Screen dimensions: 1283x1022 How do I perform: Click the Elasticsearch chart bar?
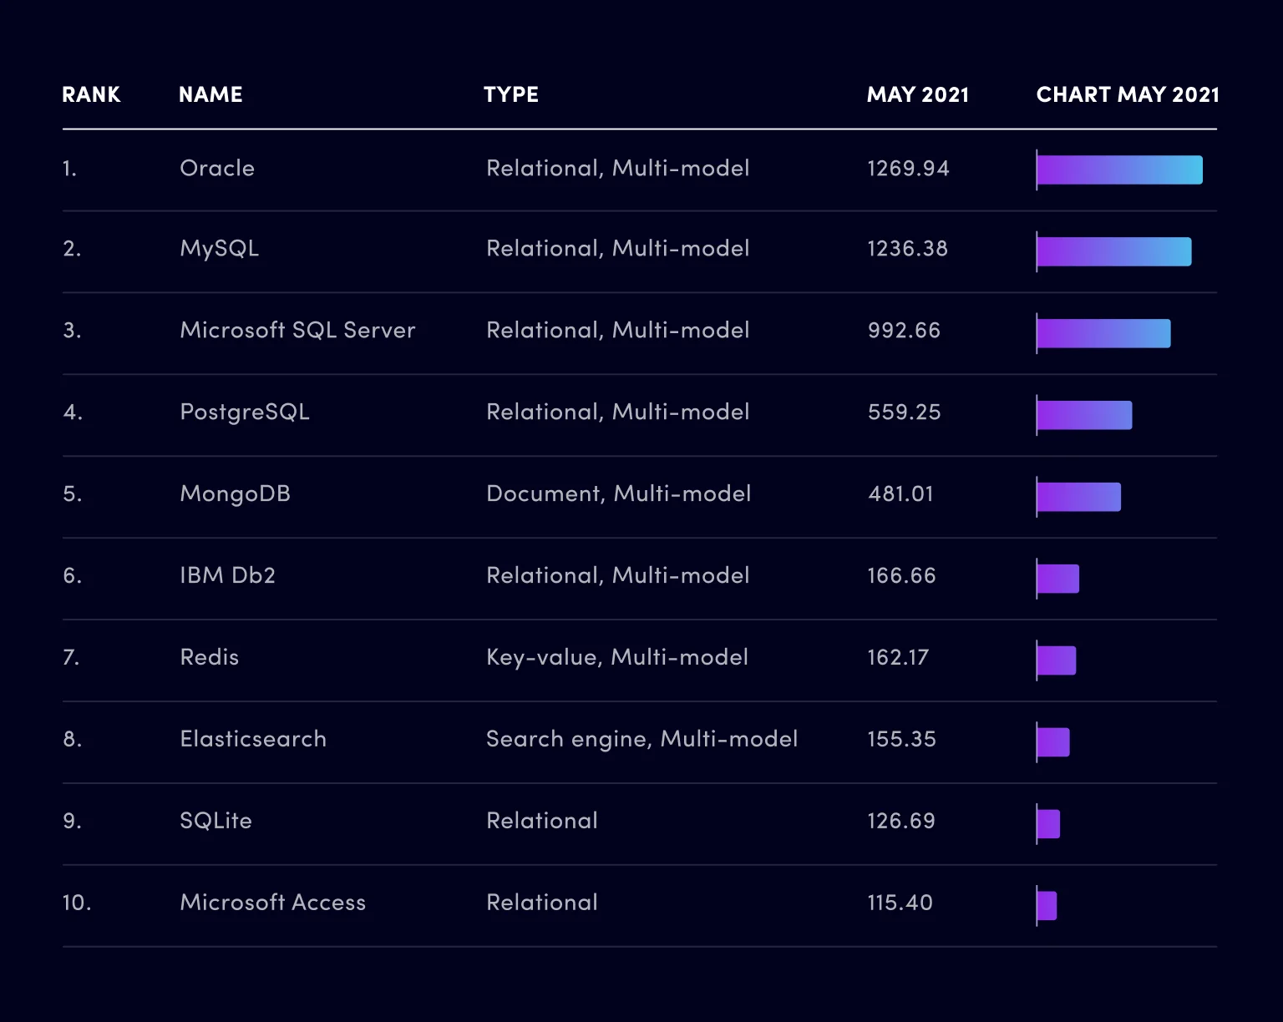pos(1052,742)
